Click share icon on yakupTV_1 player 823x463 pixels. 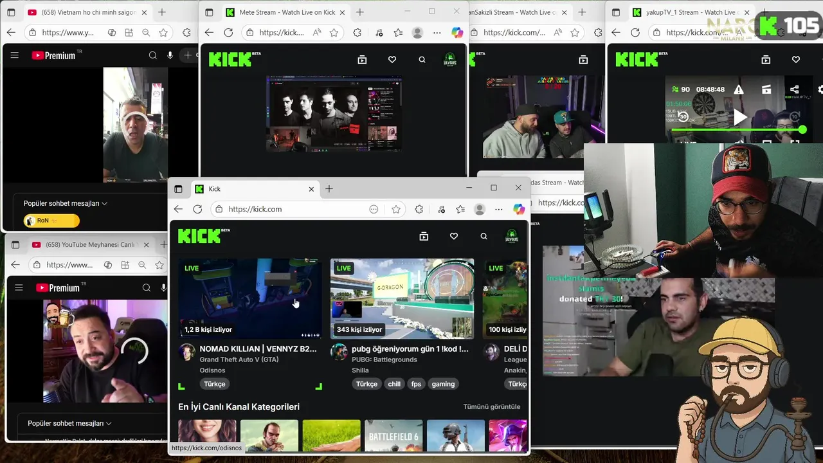(x=795, y=90)
